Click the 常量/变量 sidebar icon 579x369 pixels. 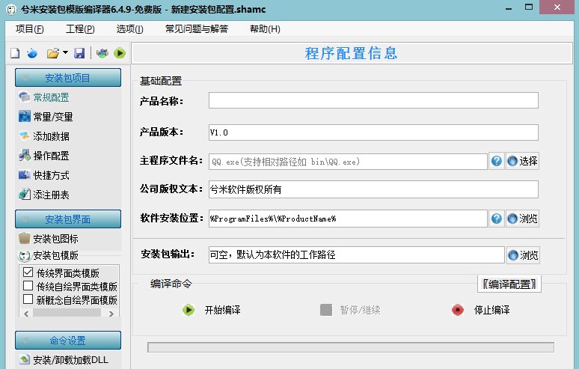[25, 116]
